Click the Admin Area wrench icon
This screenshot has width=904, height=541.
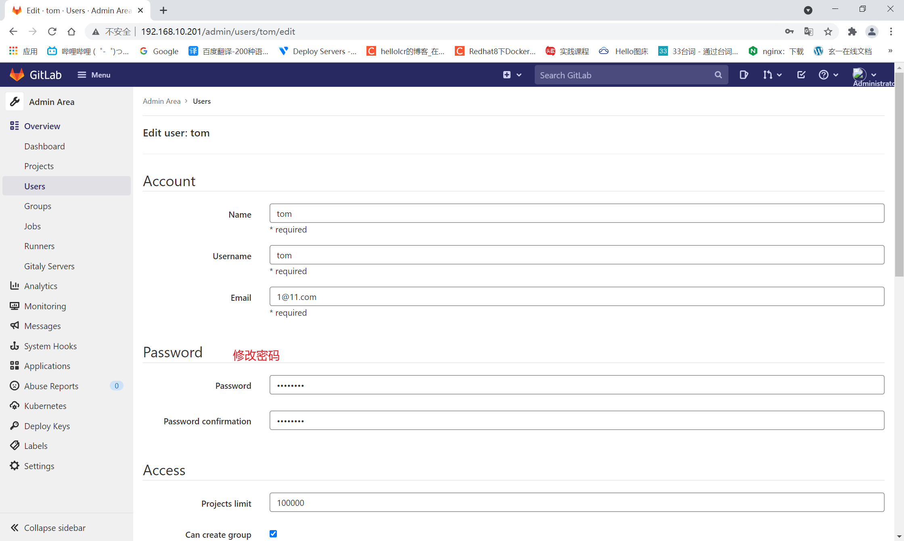pos(15,102)
